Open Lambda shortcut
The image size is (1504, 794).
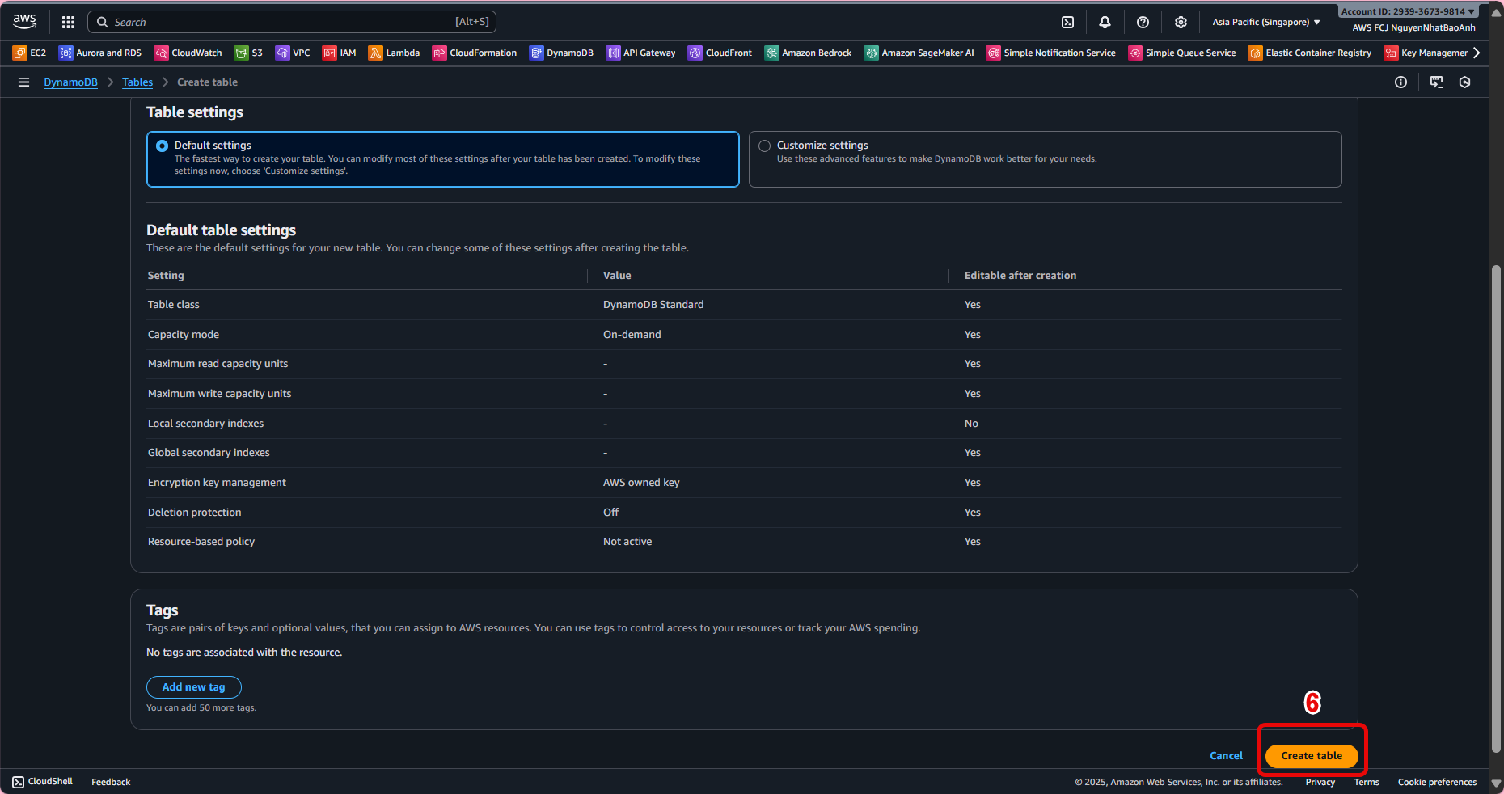(x=395, y=53)
